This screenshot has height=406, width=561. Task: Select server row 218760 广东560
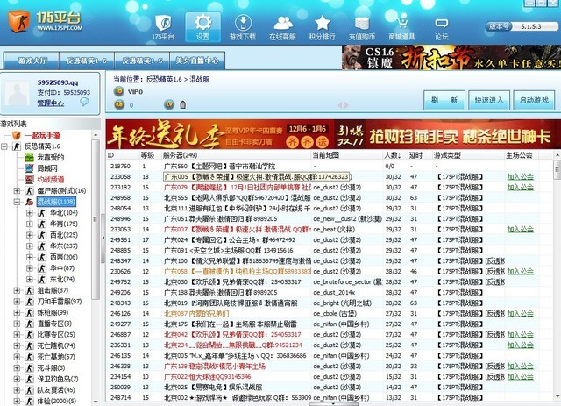(x=330, y=167)
